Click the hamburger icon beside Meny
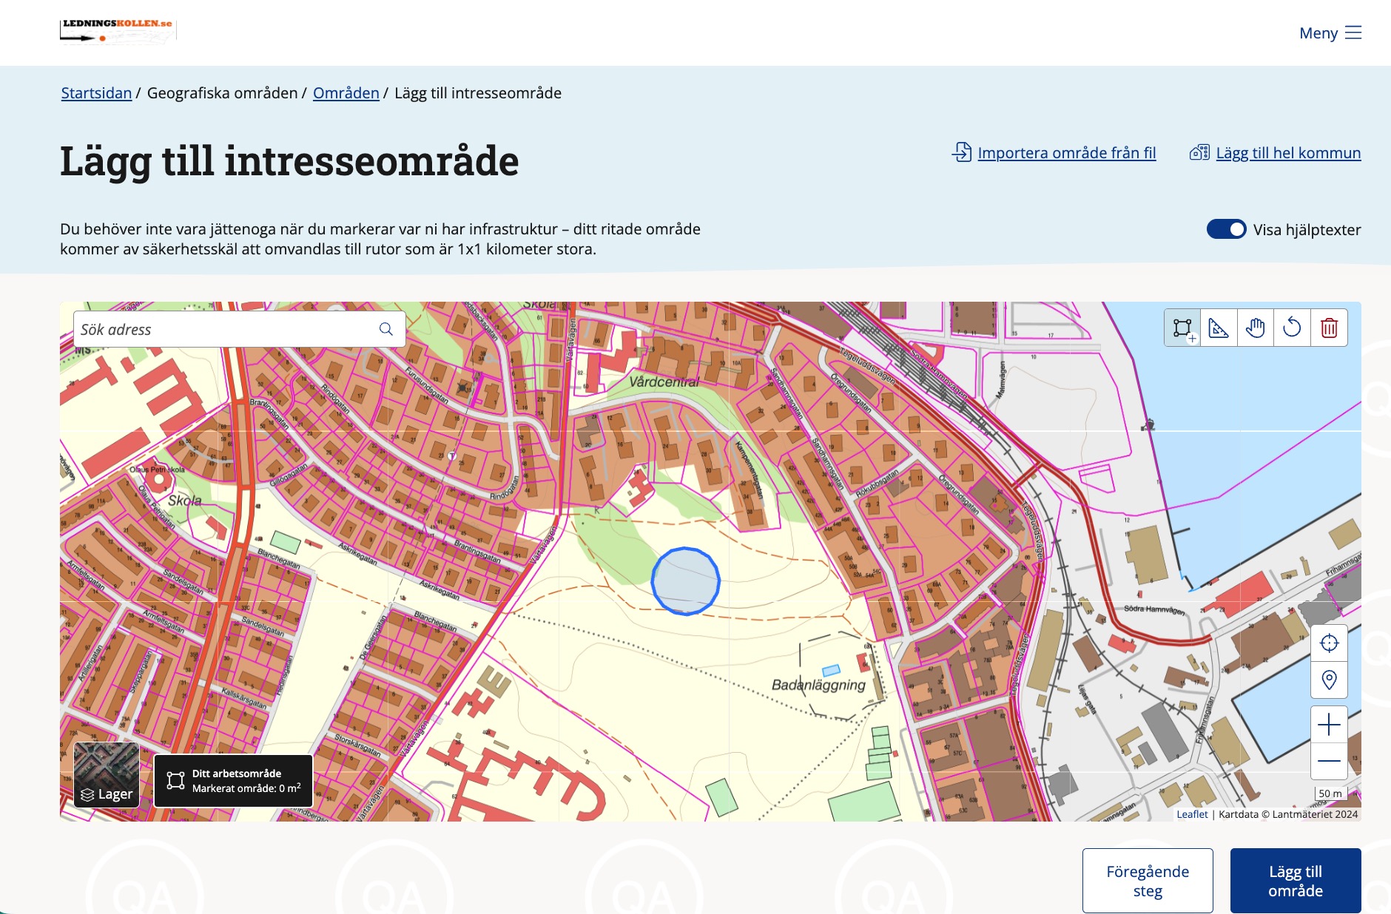Viewport: 1391px width, 914px height. coord(1353,33)
